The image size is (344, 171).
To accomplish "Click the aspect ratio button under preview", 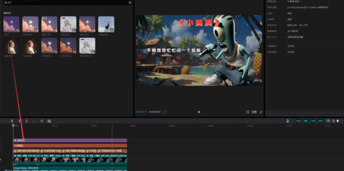I will tap(254, 112).
